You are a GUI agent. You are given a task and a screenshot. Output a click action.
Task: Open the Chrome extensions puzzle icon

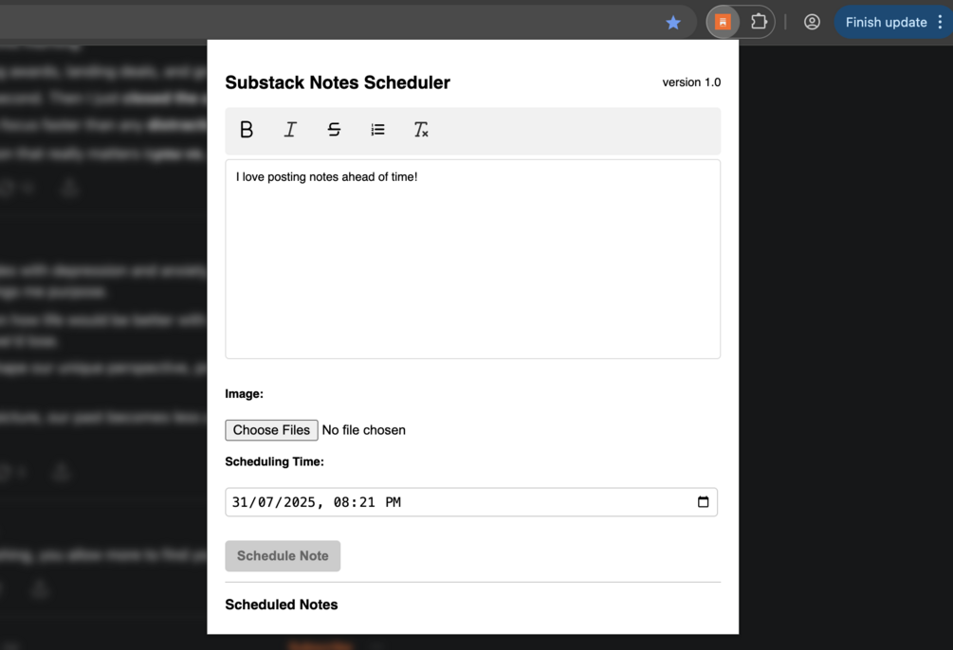tap(759, 22)
